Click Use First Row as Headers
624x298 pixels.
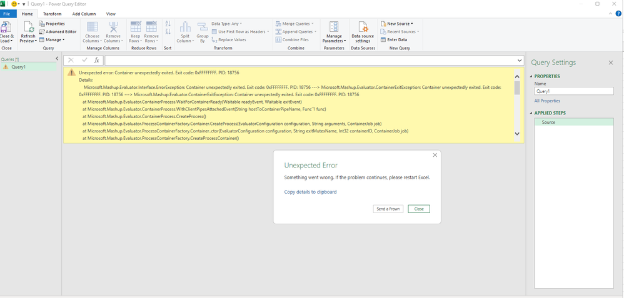tap(240, 32)
